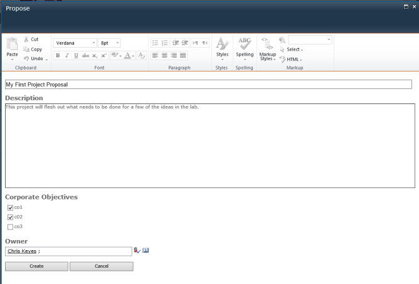The height and width of the screenshot is (284, 419).
Task: Apply Underline formatting
Action: (76, 56)
